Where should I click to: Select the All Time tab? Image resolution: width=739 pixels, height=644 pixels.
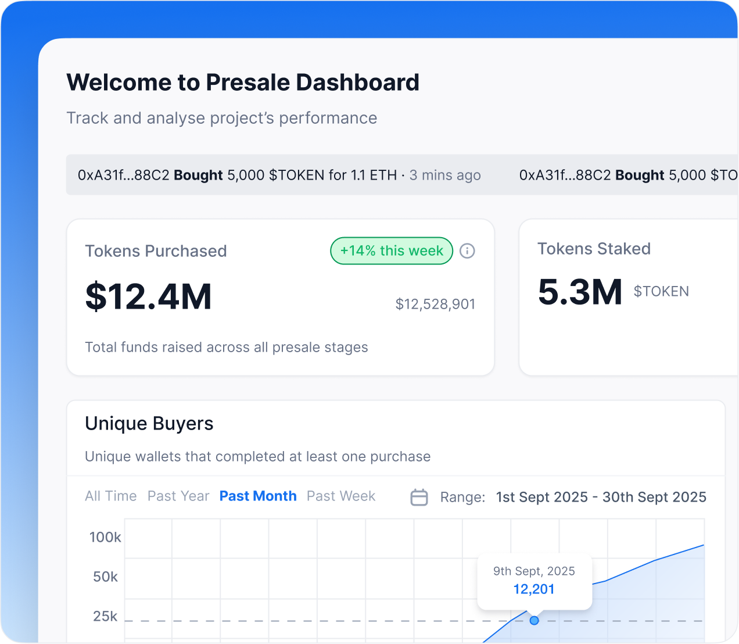(x=111, y=496)
